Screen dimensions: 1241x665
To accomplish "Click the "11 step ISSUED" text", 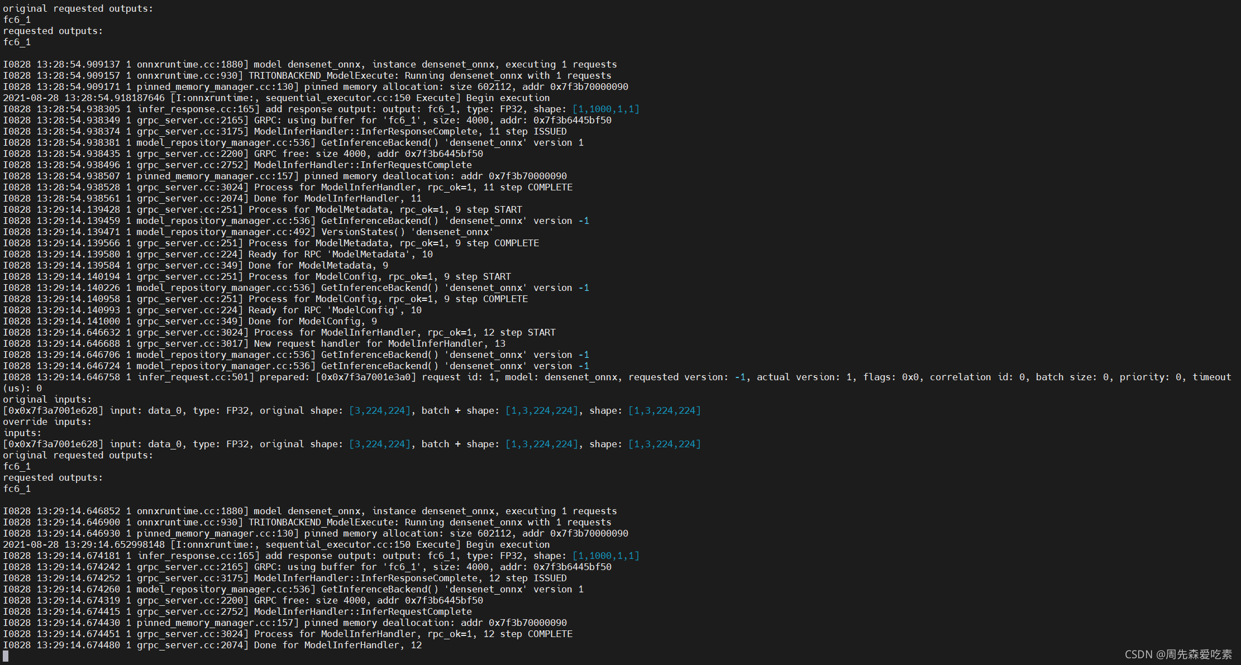I will (x=527, y=131).
